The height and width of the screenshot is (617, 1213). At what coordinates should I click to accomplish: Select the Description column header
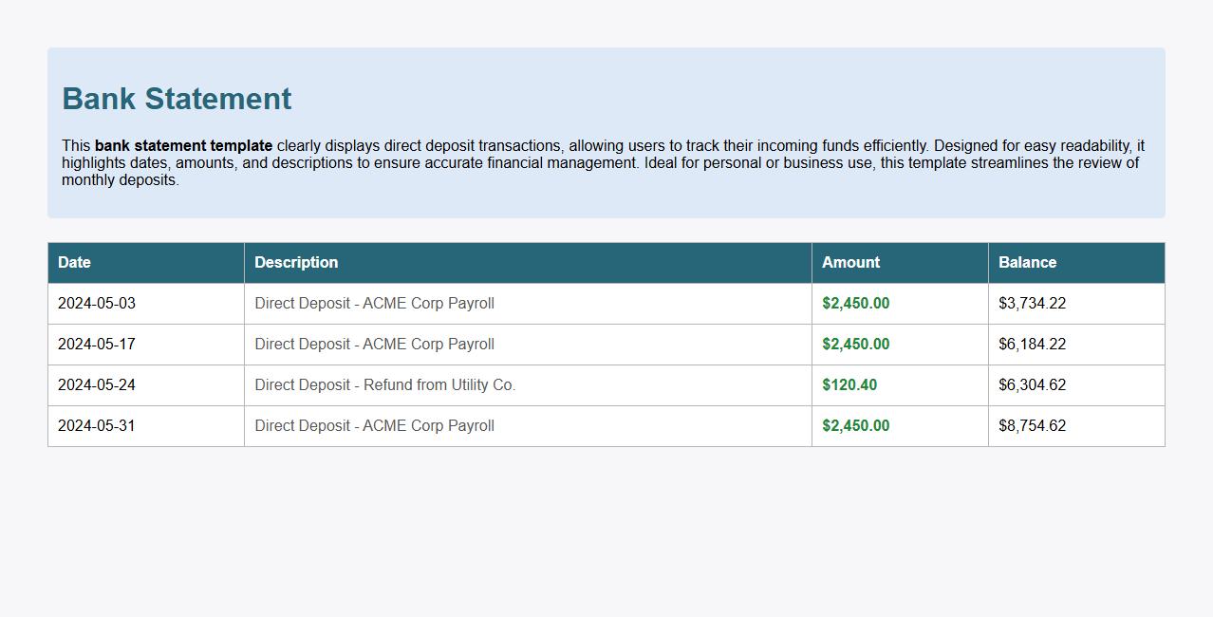point(294,263)
